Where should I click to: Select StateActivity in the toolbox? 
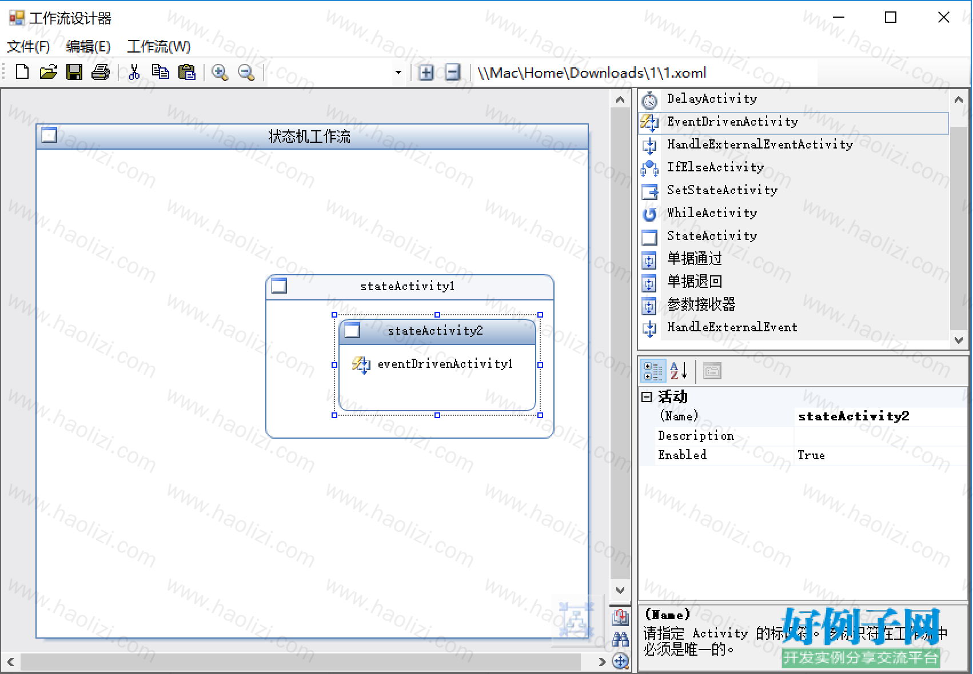pos(793,236)
